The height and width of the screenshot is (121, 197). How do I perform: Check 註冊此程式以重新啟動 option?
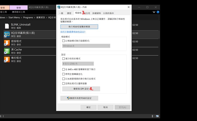pos(63,84)
